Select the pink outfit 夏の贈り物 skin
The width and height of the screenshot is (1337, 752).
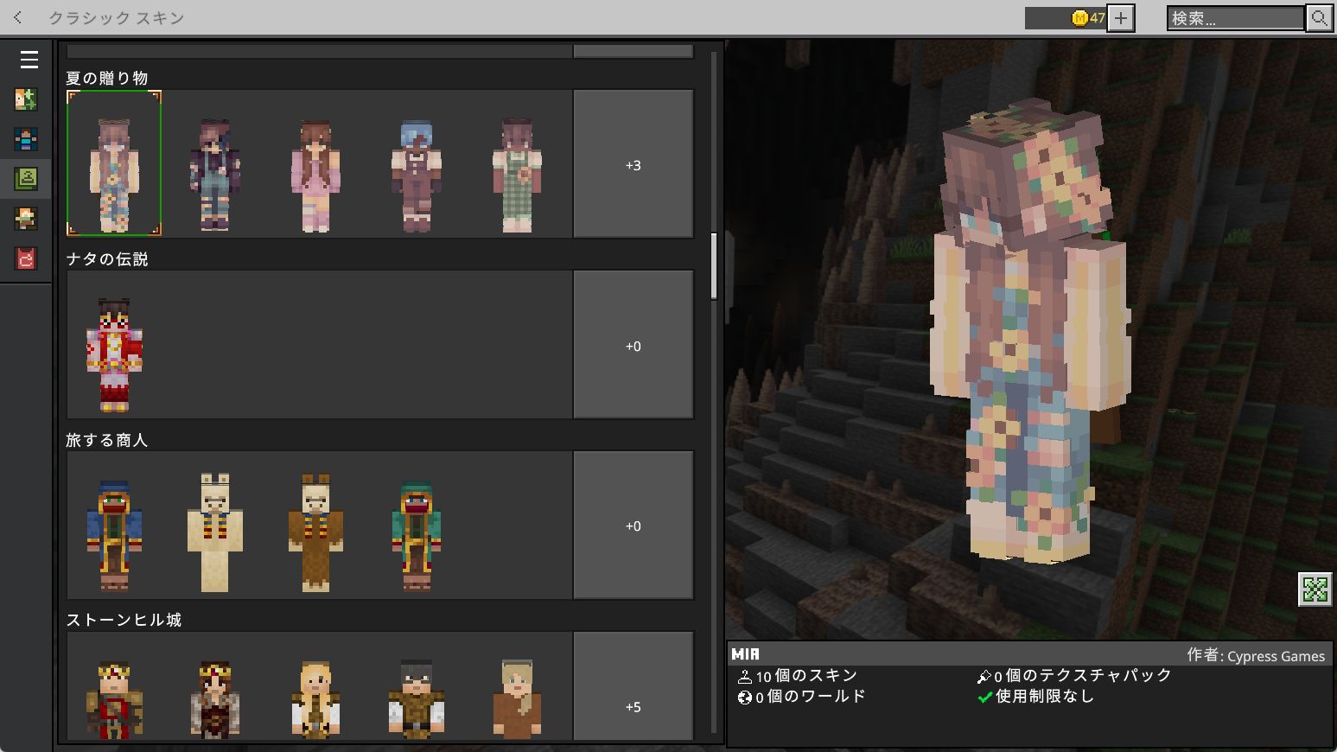[x=315, y=175]
